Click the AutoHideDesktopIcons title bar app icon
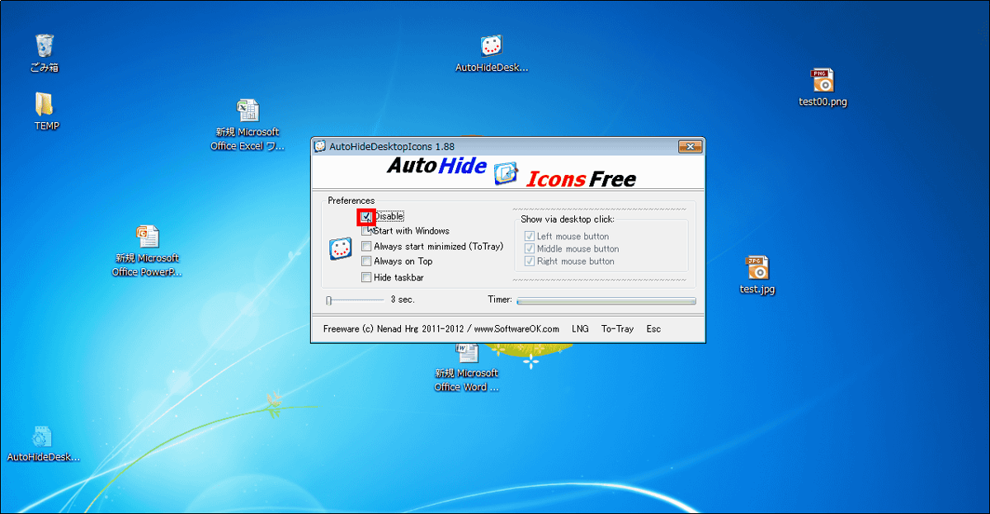The image size is (990, 514). [x=320, y=147]
